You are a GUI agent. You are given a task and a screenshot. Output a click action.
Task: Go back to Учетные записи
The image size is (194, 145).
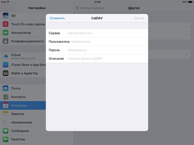click(90, 8)
